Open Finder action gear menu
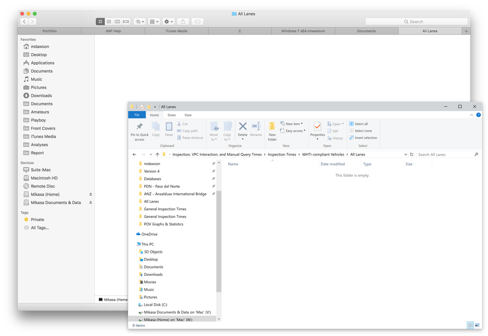488x336 pixels. pyautogui.click(x=169, y=22)
